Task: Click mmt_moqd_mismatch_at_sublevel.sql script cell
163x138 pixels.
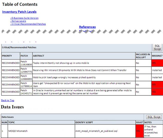Action: (x=105, y=131)
